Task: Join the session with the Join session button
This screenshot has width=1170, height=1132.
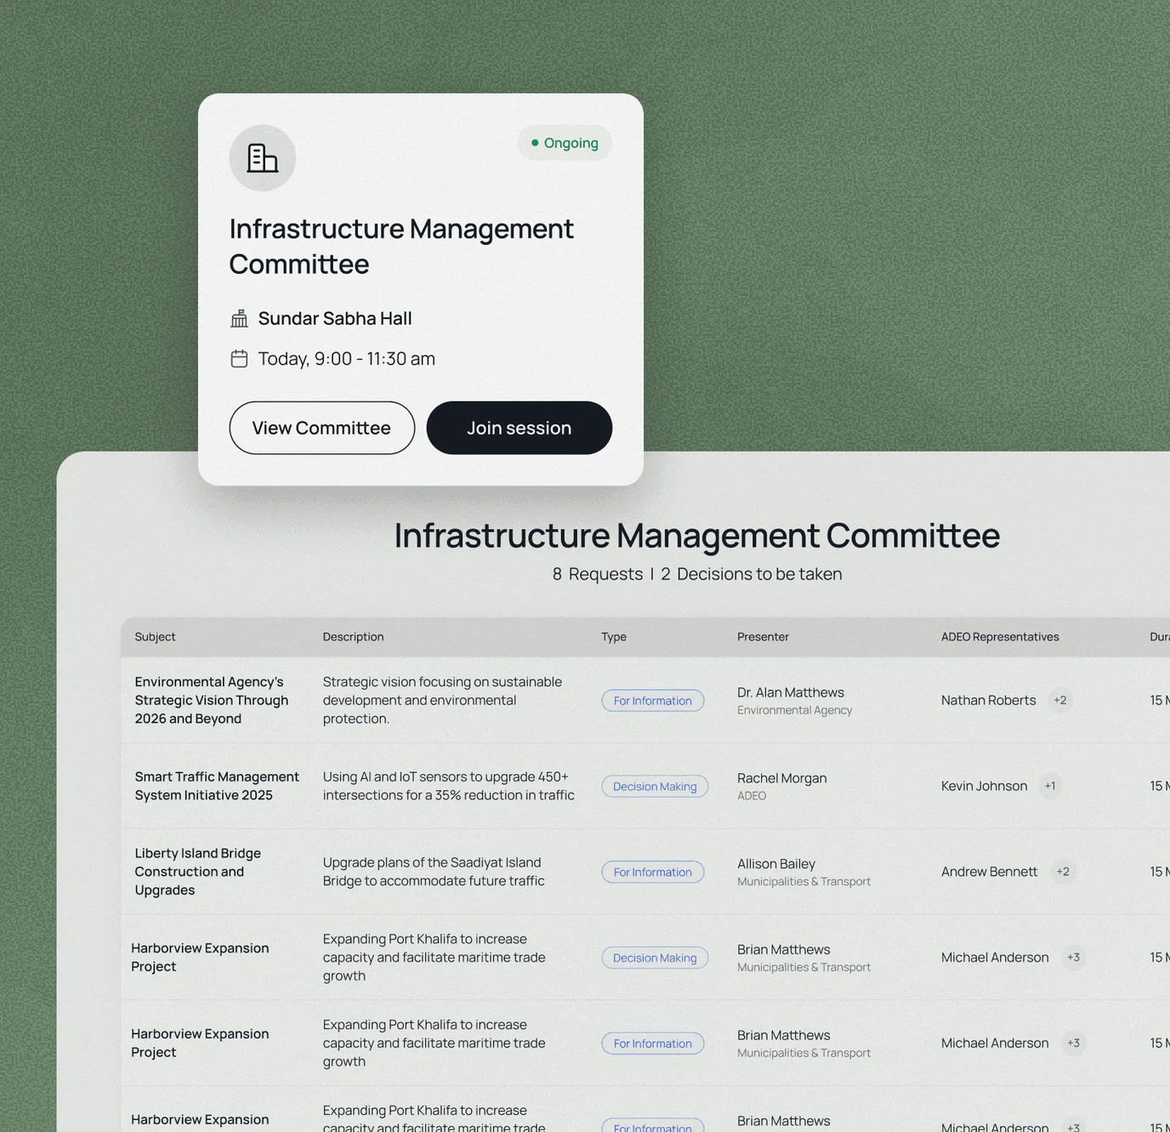Action: click(x=520, y=428)
